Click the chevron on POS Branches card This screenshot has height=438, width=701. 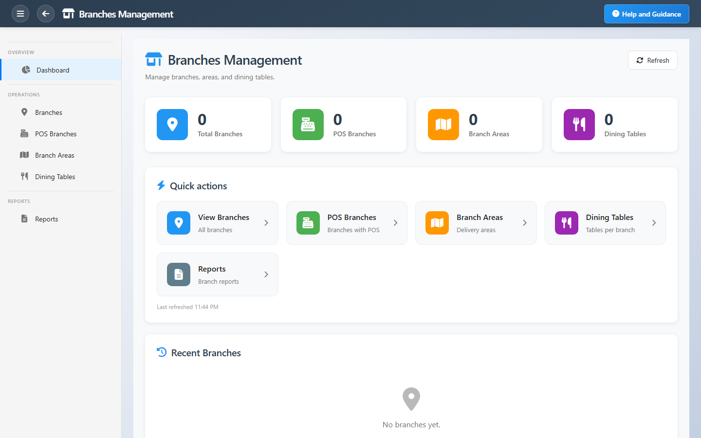coord(395,223)
